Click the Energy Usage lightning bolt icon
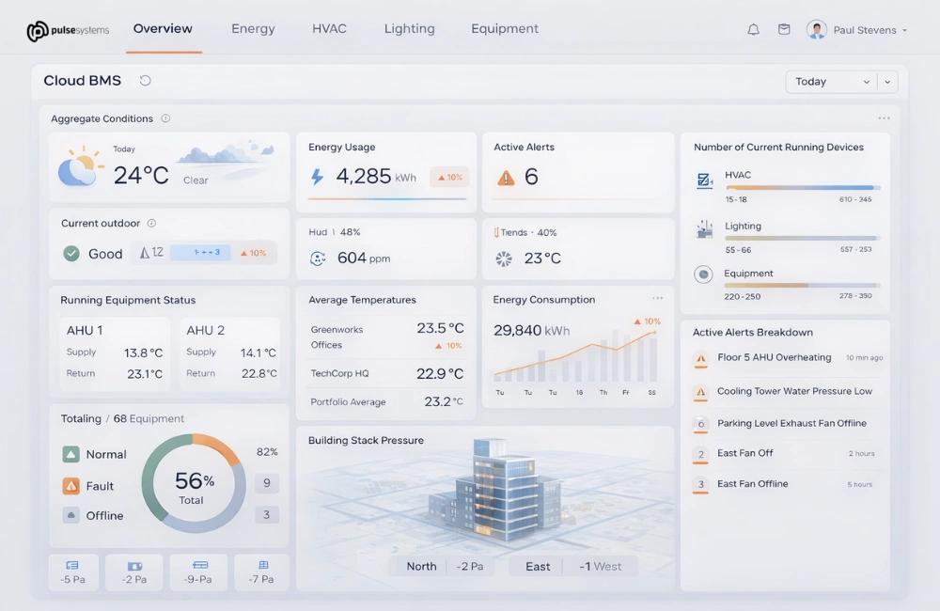 317,177
